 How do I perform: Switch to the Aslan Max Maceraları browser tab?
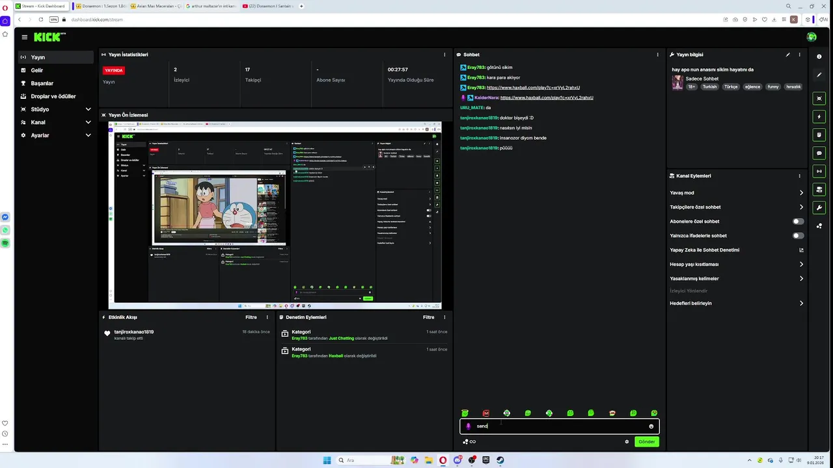click(x=155, y=6)
